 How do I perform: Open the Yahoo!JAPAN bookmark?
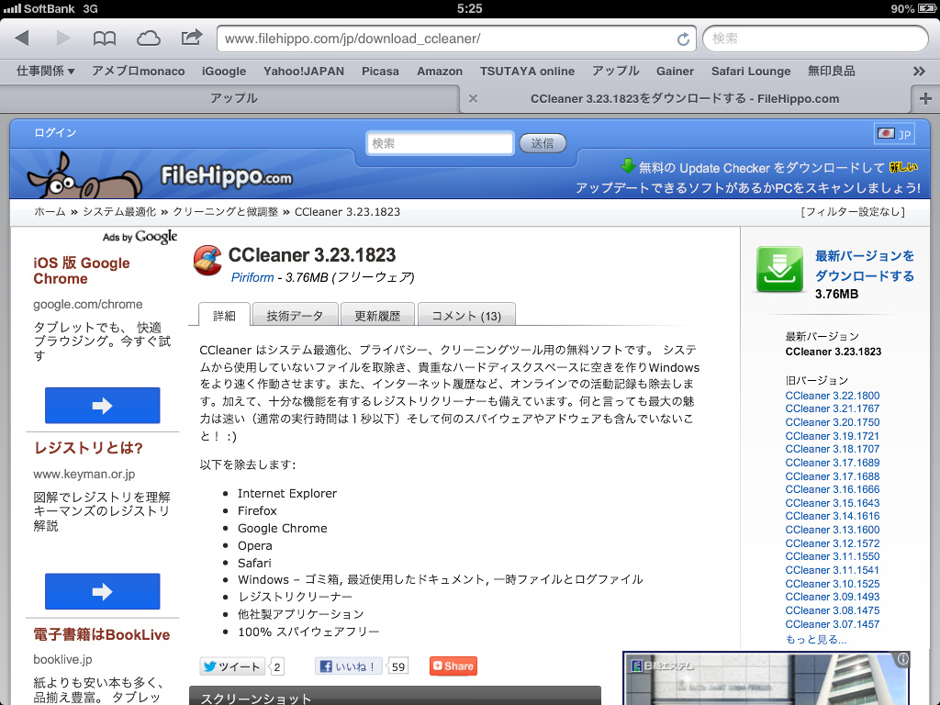click(x=304, y=71)
